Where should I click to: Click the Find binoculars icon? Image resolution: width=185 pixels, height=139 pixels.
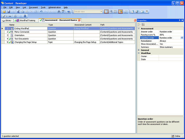tap(59, 12)
